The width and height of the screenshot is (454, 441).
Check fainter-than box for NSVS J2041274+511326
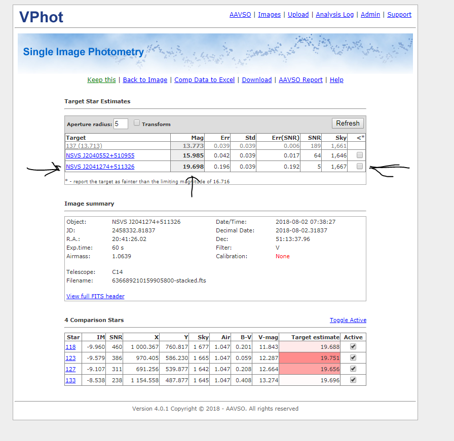pos(360,167)
